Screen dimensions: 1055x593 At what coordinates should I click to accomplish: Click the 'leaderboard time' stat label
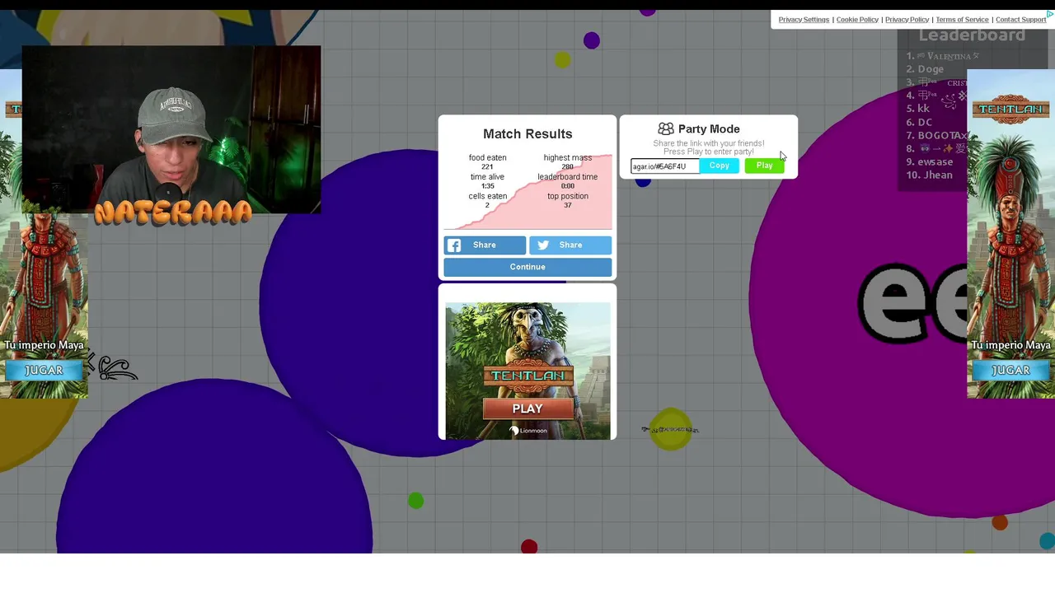[568, 177]
